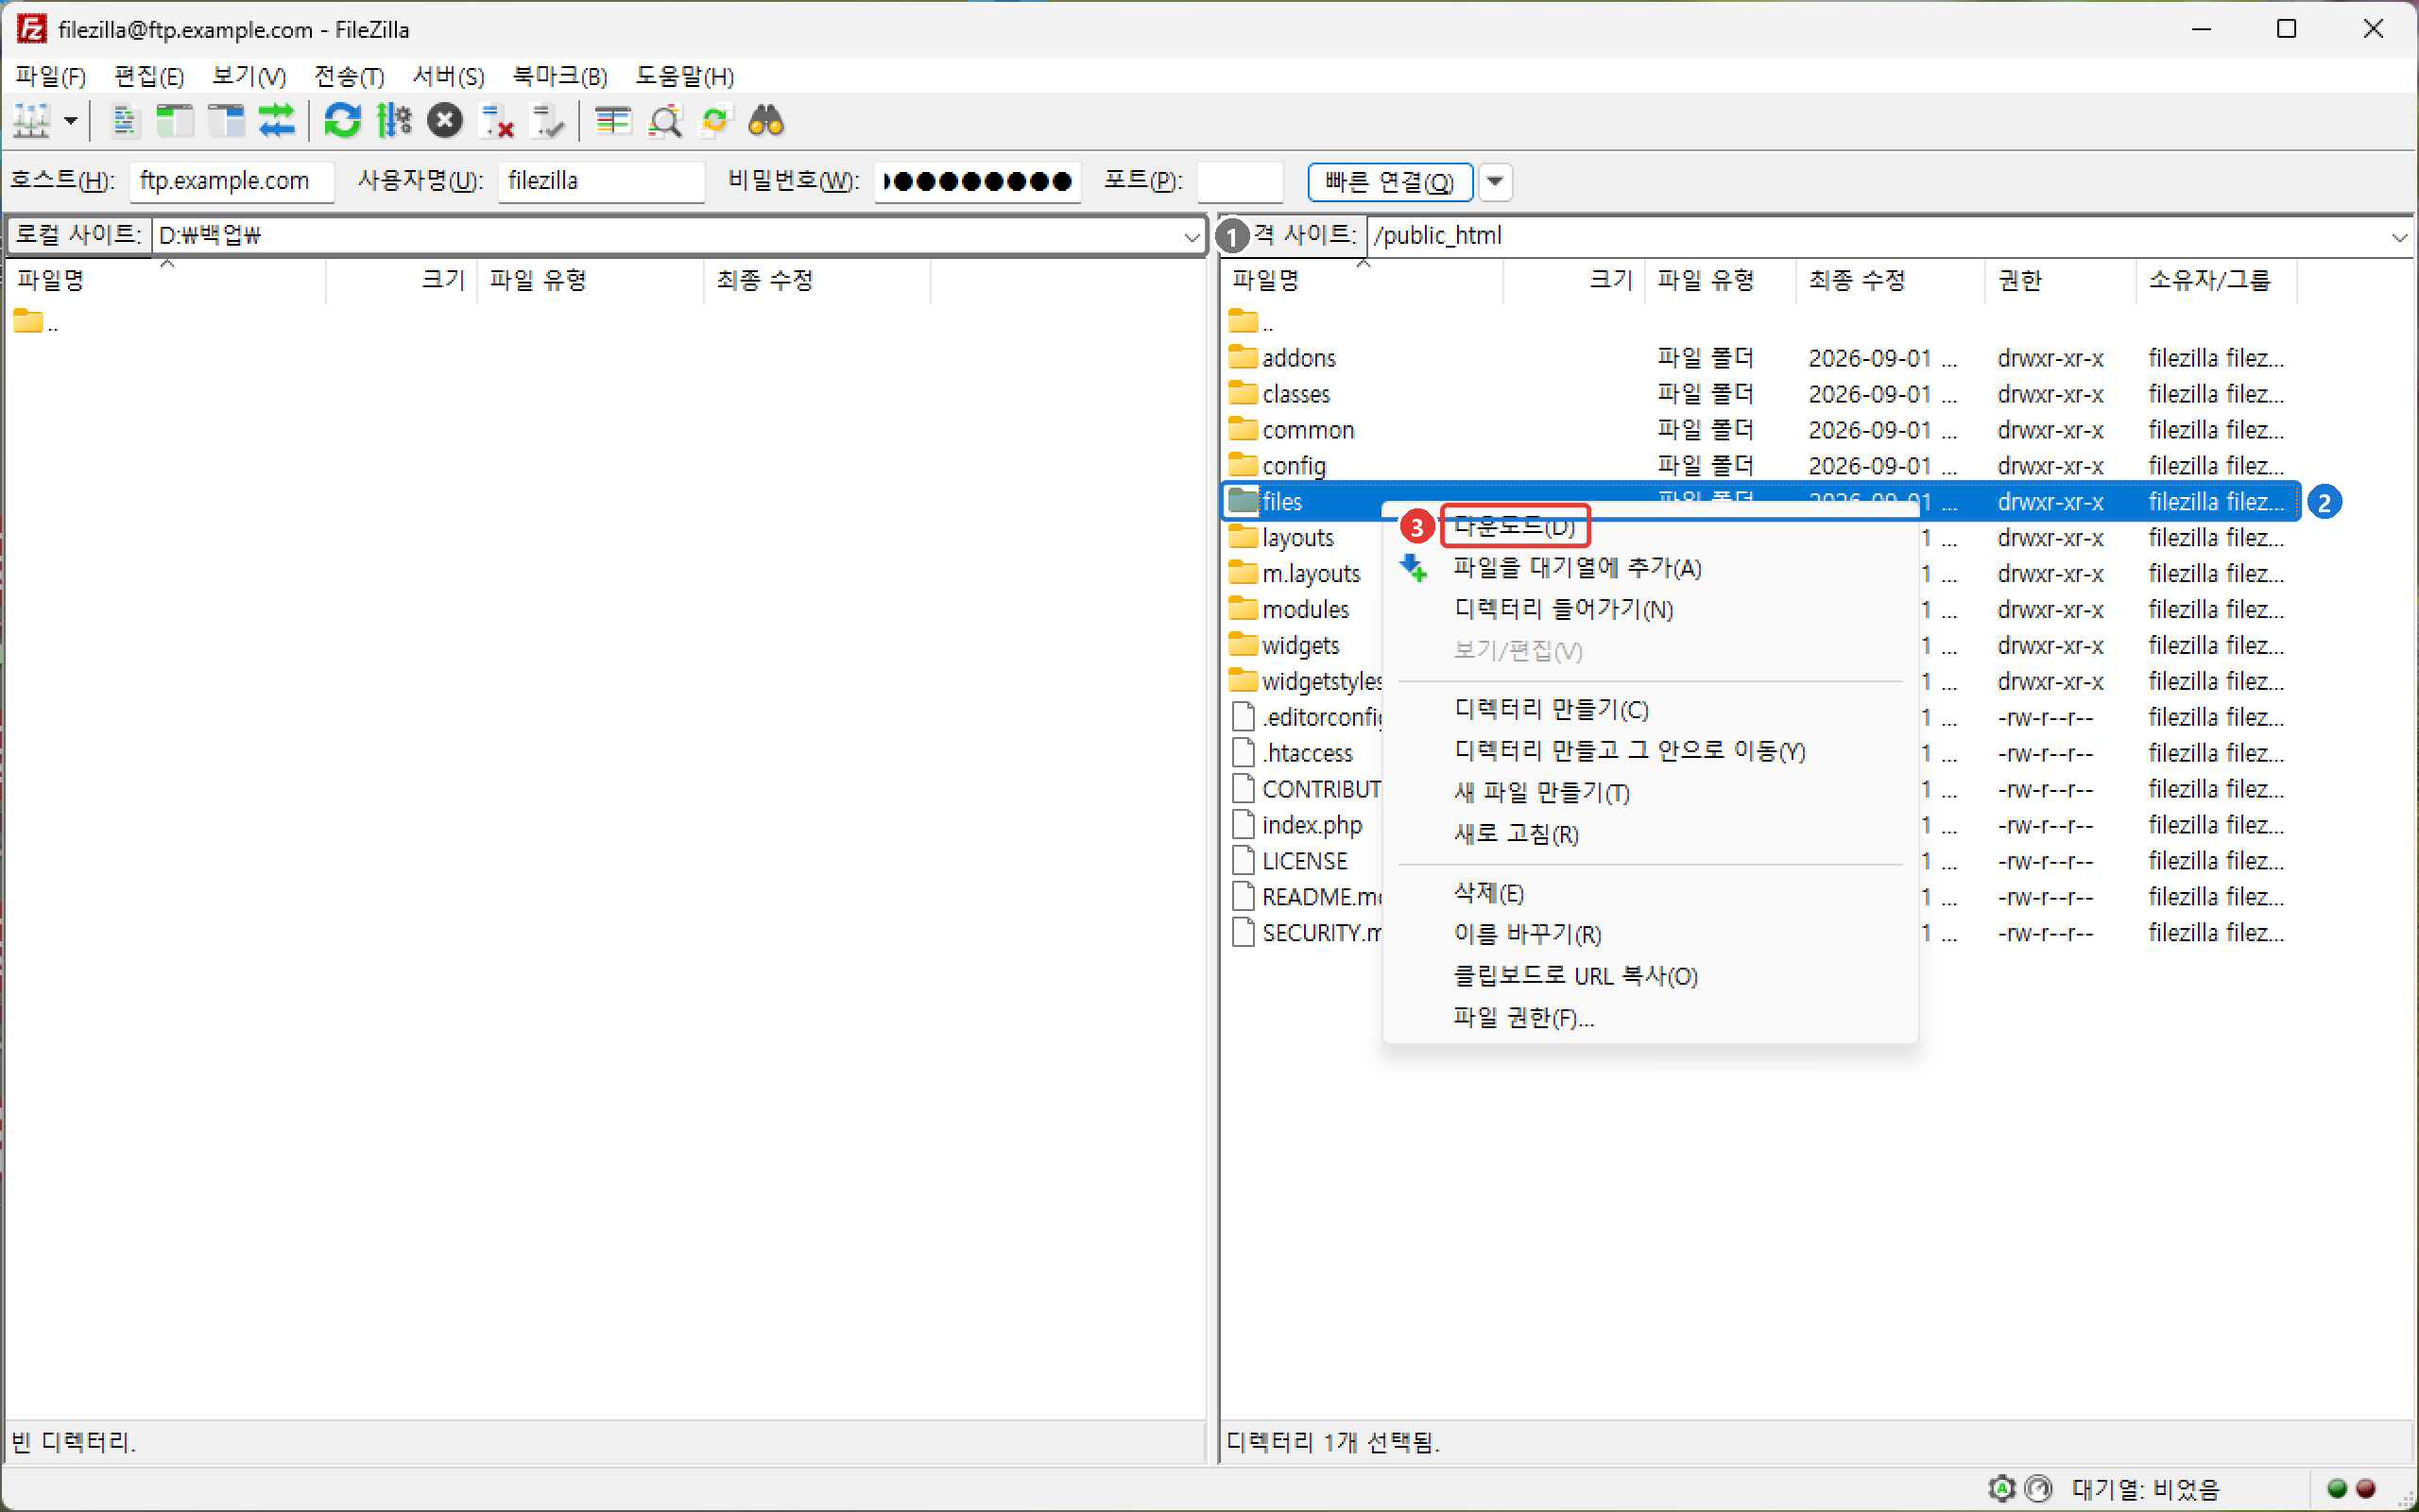The height and width of the screenshot is (1512, 2419).
Task: Open the 도움말(H) menu
Action: (685, 76)
